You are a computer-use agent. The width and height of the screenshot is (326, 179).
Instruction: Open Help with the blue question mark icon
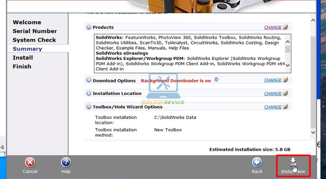(66, 162)
